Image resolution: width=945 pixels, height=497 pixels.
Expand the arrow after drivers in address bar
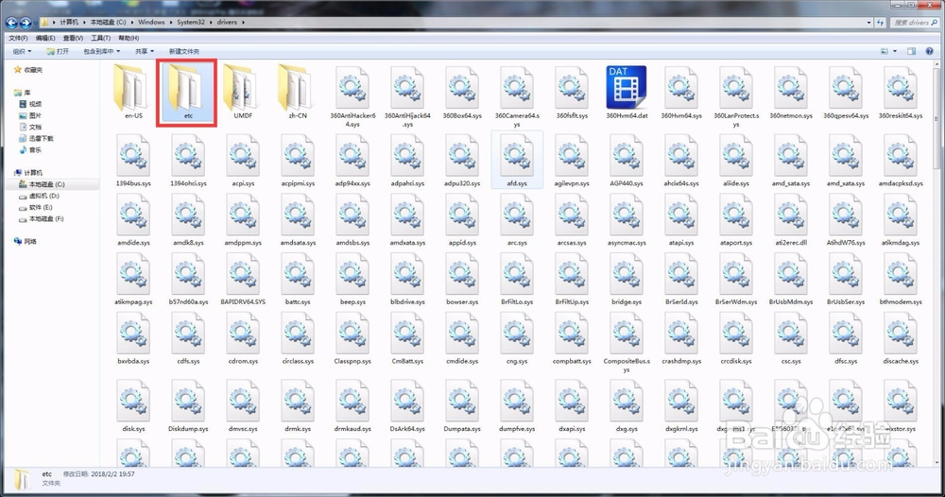(244, 23)
